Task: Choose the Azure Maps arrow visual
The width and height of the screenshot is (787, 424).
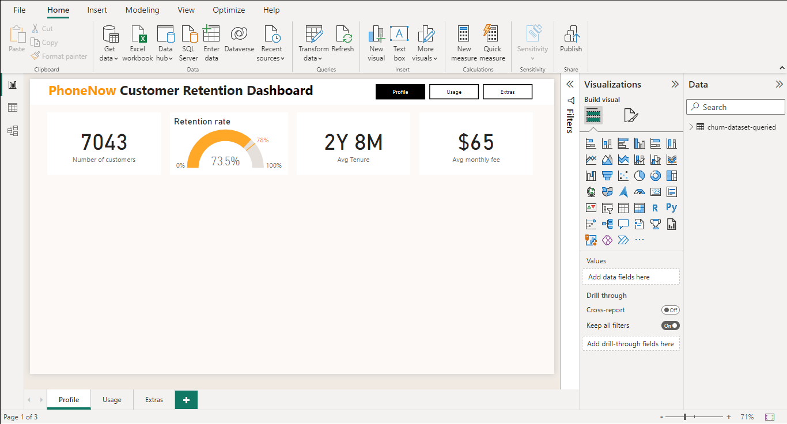Action: [623, 192]
